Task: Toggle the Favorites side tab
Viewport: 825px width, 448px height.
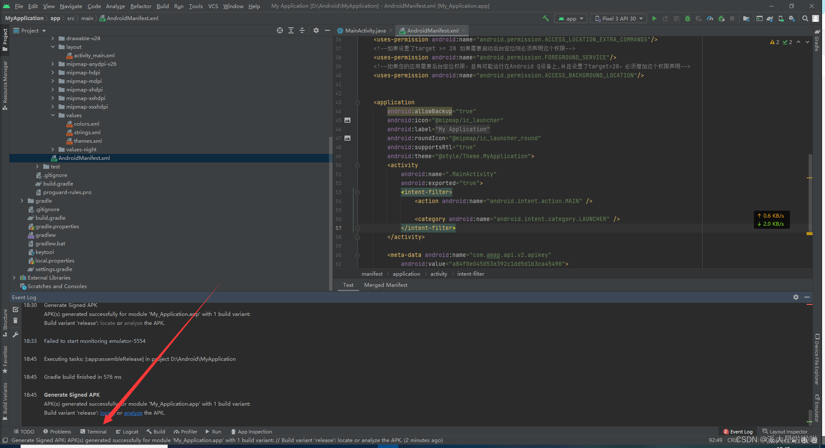Action: click(5, 360)
